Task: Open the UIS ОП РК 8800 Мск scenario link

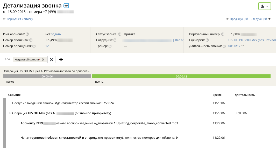Action: [252, 40]
